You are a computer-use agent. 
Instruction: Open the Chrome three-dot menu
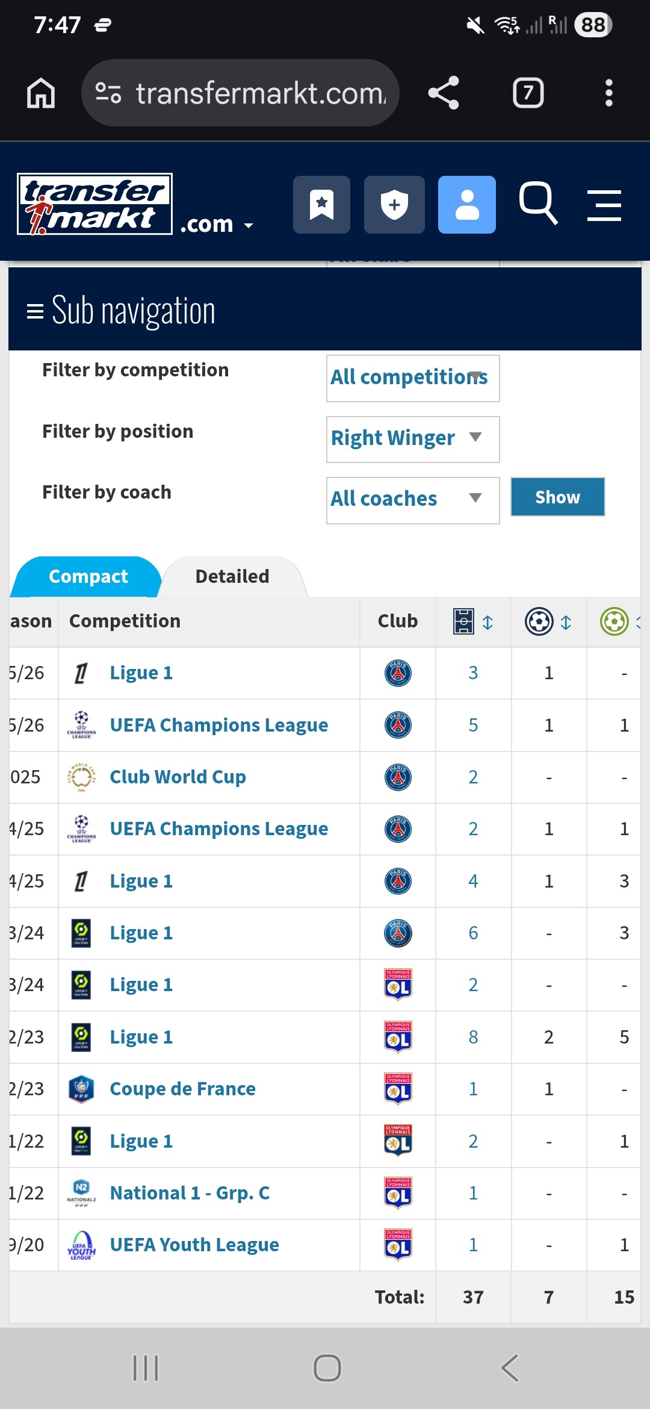[608, 93]
